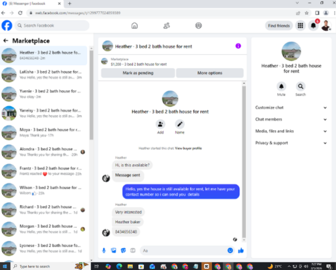This screenshot has height=270, width=336.
Task: Open browser side panel icon
Action: coord(317,13)
